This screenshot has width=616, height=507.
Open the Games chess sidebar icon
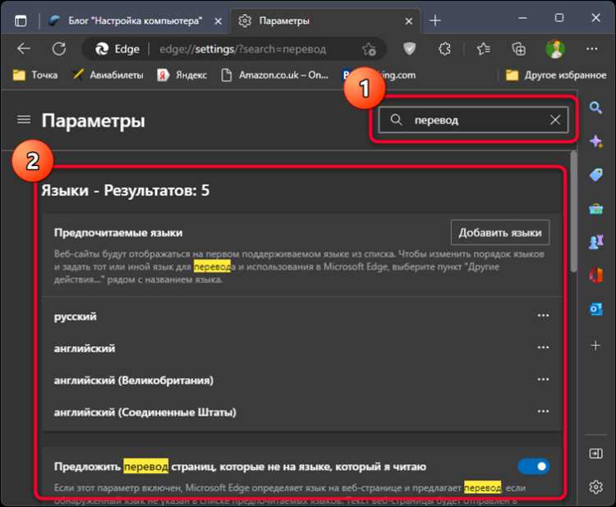[595, 242]
